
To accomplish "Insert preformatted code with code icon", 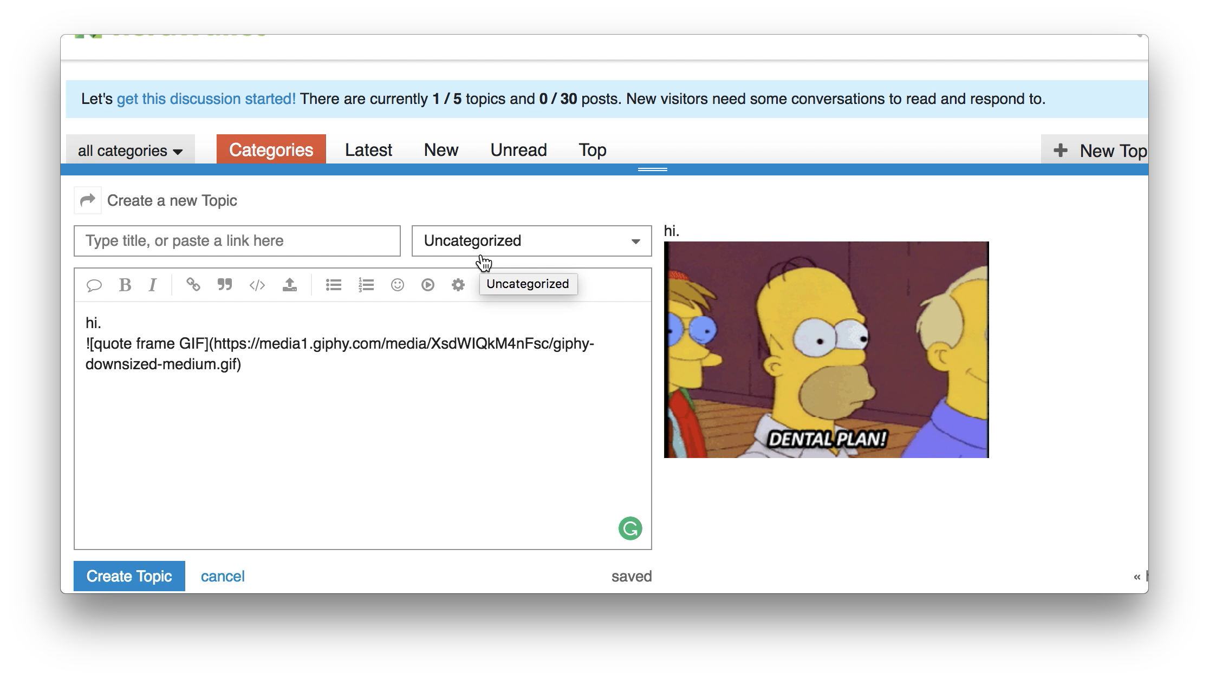I will click(x=257, y=285).
